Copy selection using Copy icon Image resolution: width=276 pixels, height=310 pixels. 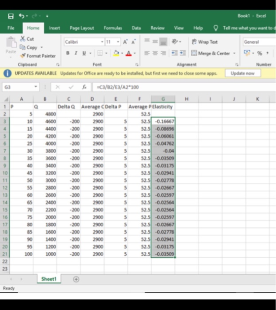(x=22, y=47)
